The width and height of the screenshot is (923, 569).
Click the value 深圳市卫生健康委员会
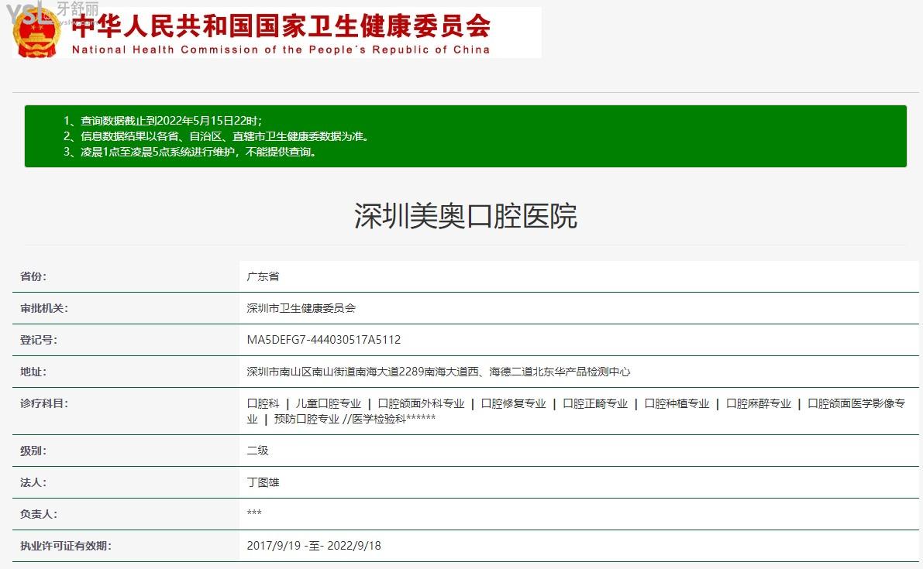pos(301,308)
